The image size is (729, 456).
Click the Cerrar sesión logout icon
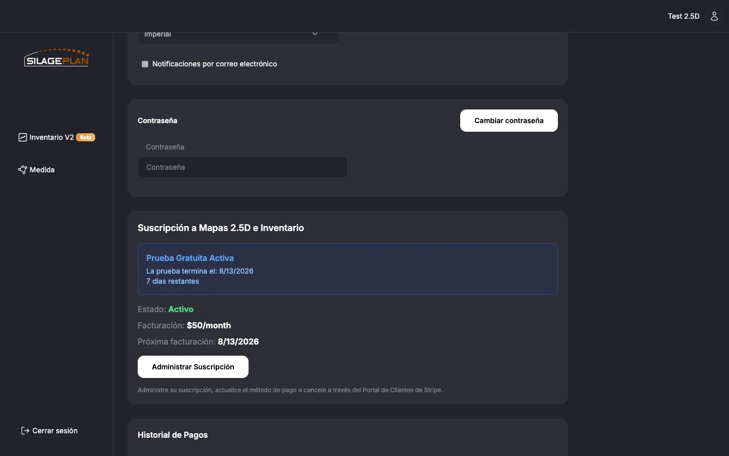point(25,431)
